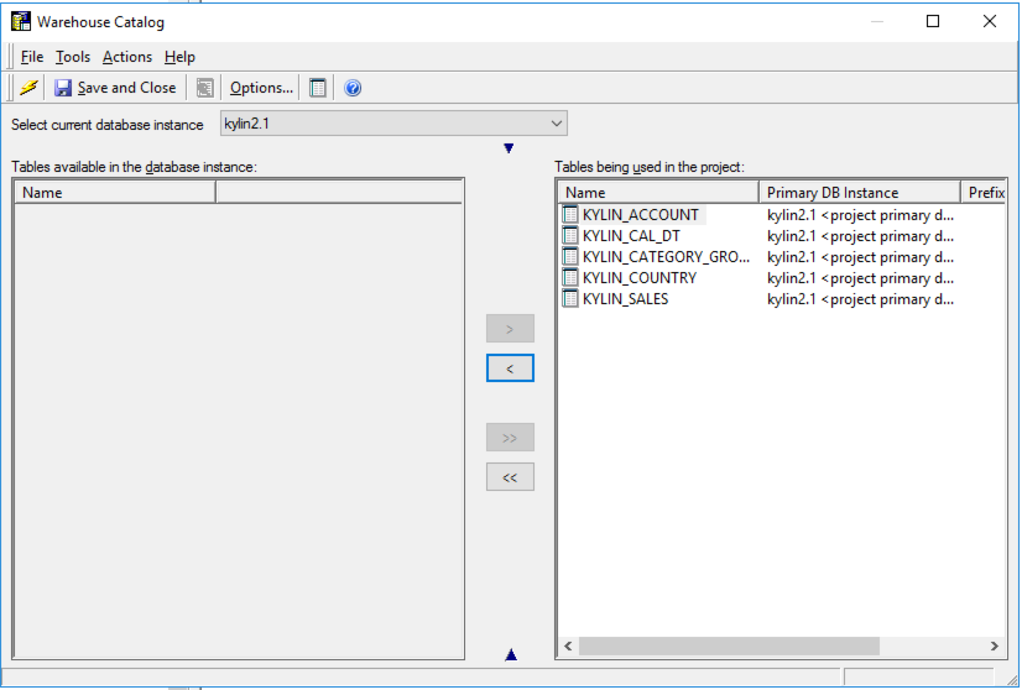The height and width of the screenshot is (690, 1022).
Task: Click the KYLIN_ACCOUNT table icon
Action: 570,215
